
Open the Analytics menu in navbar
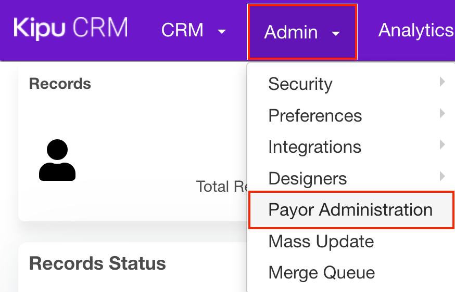point(415,31)
